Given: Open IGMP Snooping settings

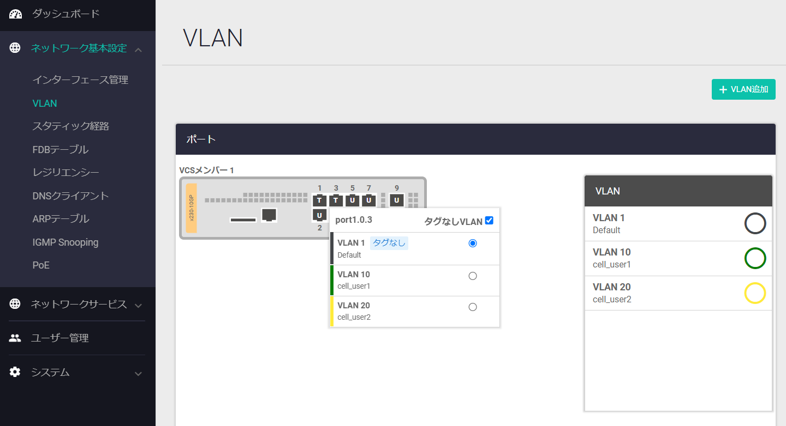Looking at the screenshot, I should (65, 242).
